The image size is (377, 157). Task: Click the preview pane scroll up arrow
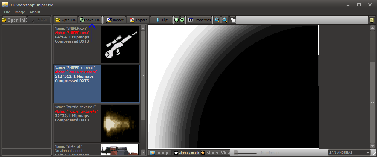(372, 28)
